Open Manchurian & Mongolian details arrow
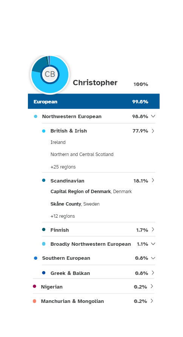 pyautogui.click(x=152, y=301)
